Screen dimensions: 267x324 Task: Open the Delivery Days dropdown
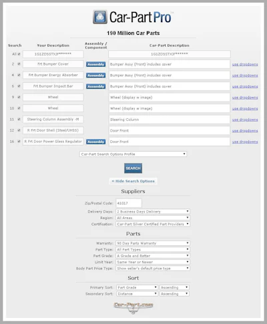153,211
